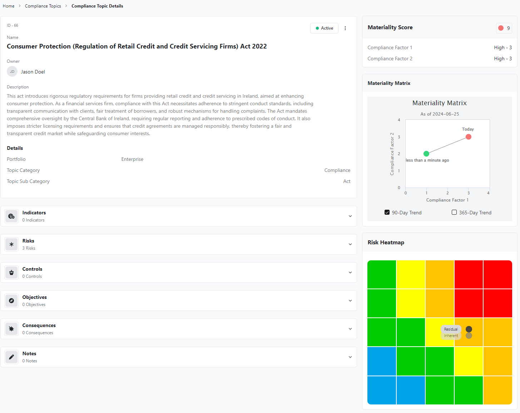Click the Risk Heatmap heading
Viewport: 520px width, 413px height.
[x=386, y=243]
